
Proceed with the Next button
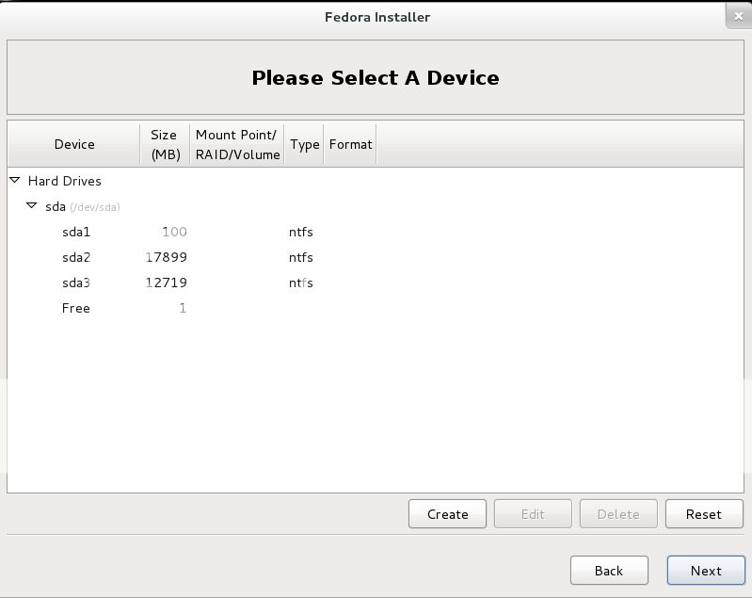[706, 571]
